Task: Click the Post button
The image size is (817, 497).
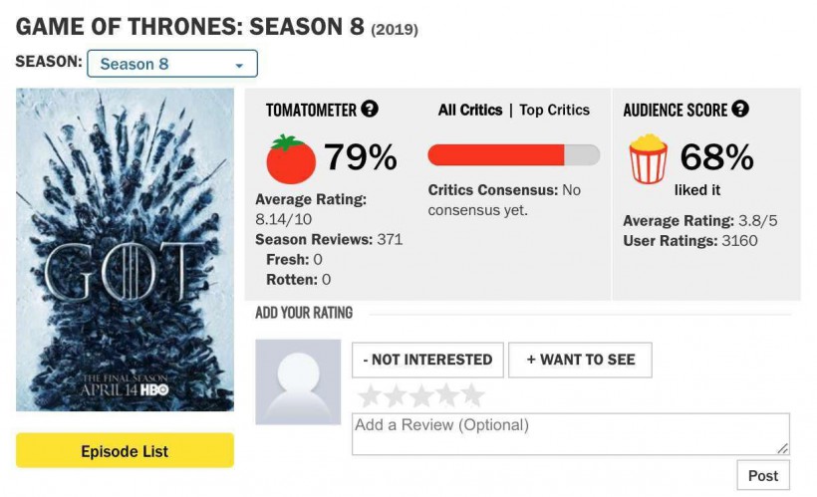Action: pos(763,475)
